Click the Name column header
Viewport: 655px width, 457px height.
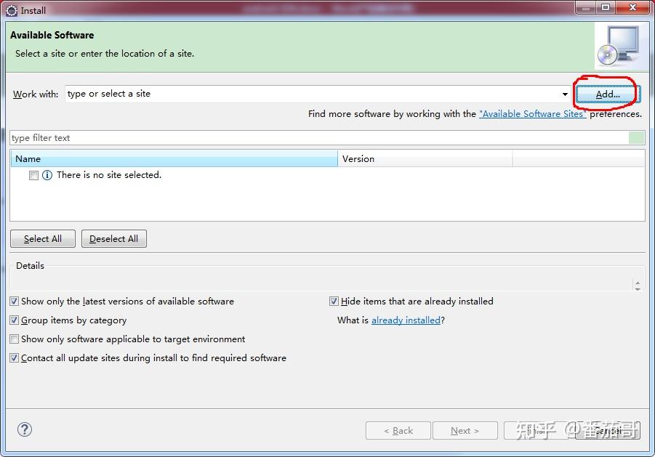point(174,158)
